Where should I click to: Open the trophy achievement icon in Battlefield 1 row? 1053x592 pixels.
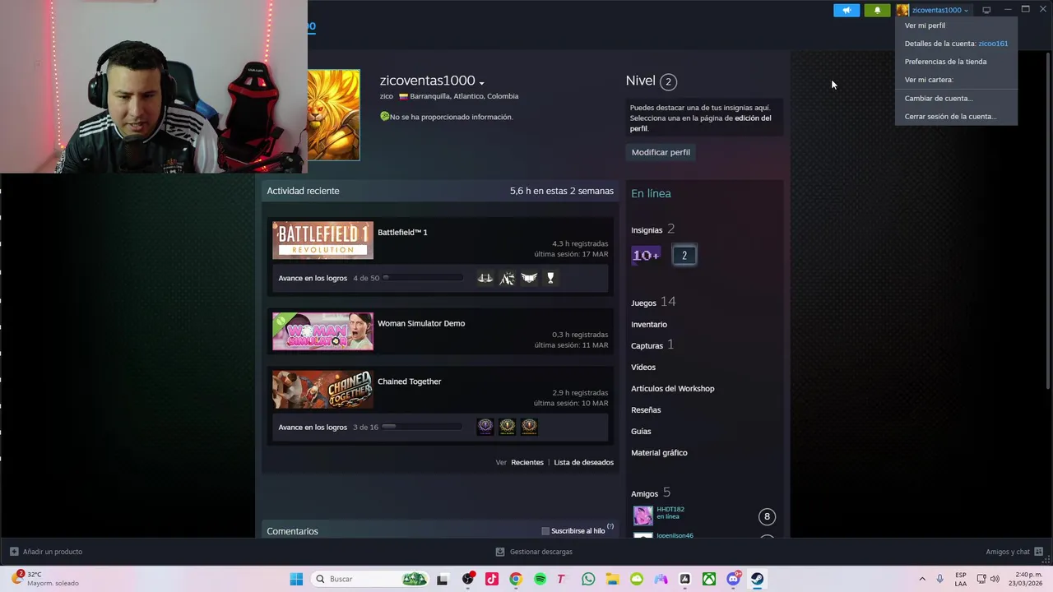click(x=550, y=278)
